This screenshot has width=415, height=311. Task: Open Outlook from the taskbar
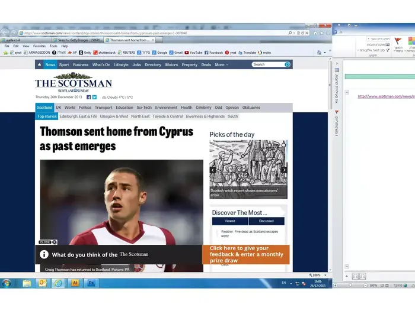tap(43, 283)
